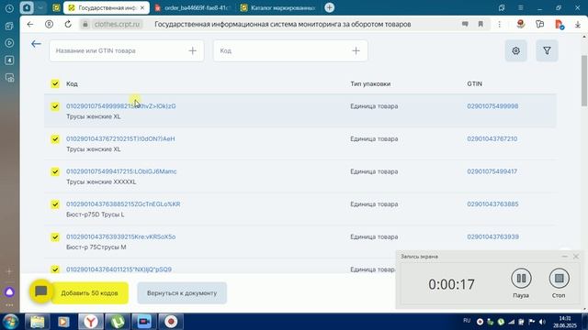This screenshot has width=588, height=330.
Task: Open the Alice assistant purple icon
Action: coord(9,291)
